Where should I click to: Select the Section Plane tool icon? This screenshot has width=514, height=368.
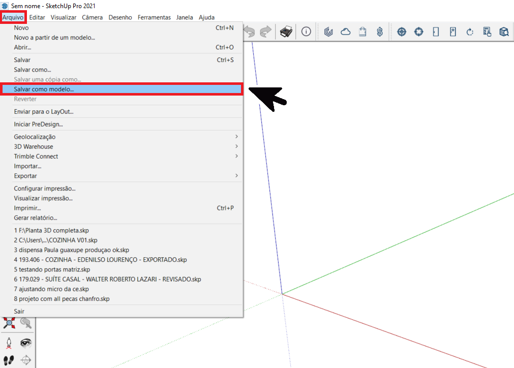pyautogui.click(x=26, y=360)
